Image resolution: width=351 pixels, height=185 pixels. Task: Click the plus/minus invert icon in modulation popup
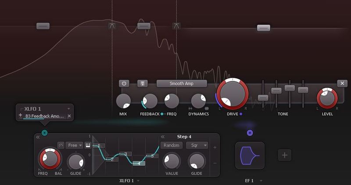(x=20, y=116)
